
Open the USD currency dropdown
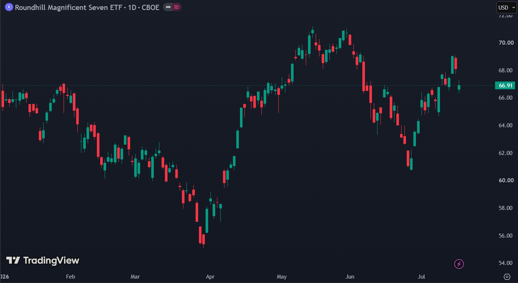tap(506, 7)
